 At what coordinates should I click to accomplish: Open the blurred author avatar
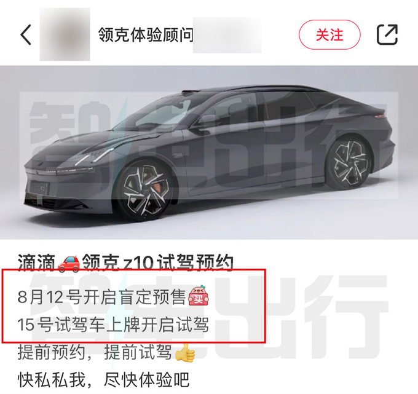click(65, 34)
